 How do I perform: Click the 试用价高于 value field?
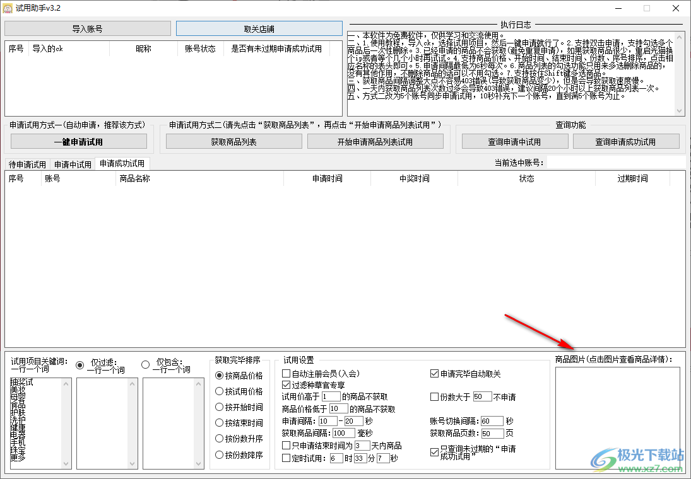[x=331, y=396]
